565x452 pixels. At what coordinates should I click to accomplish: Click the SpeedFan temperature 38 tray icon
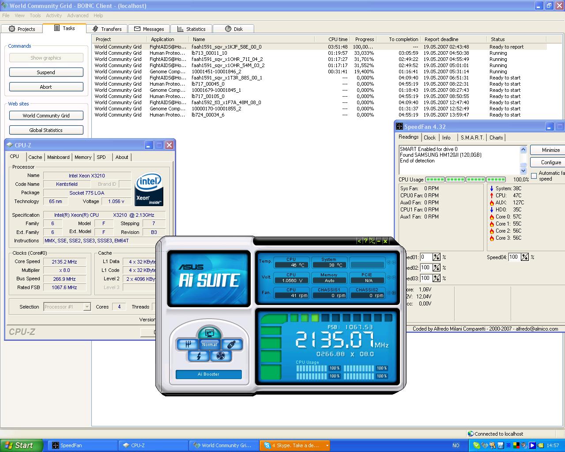(x=508, y=445)
